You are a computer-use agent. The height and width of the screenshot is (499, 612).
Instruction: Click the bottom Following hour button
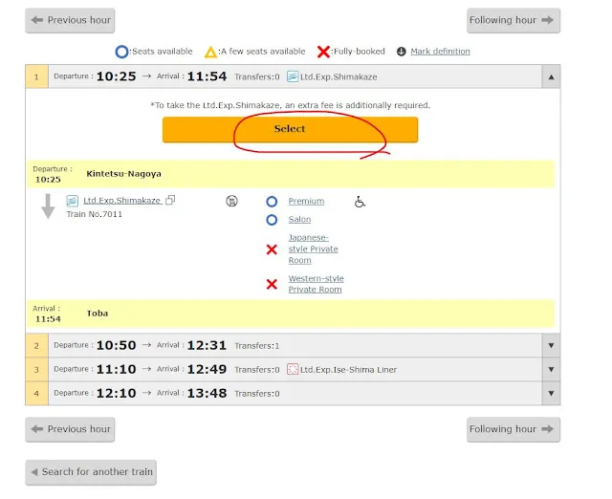pyautogui.click(x=514, y=429)
